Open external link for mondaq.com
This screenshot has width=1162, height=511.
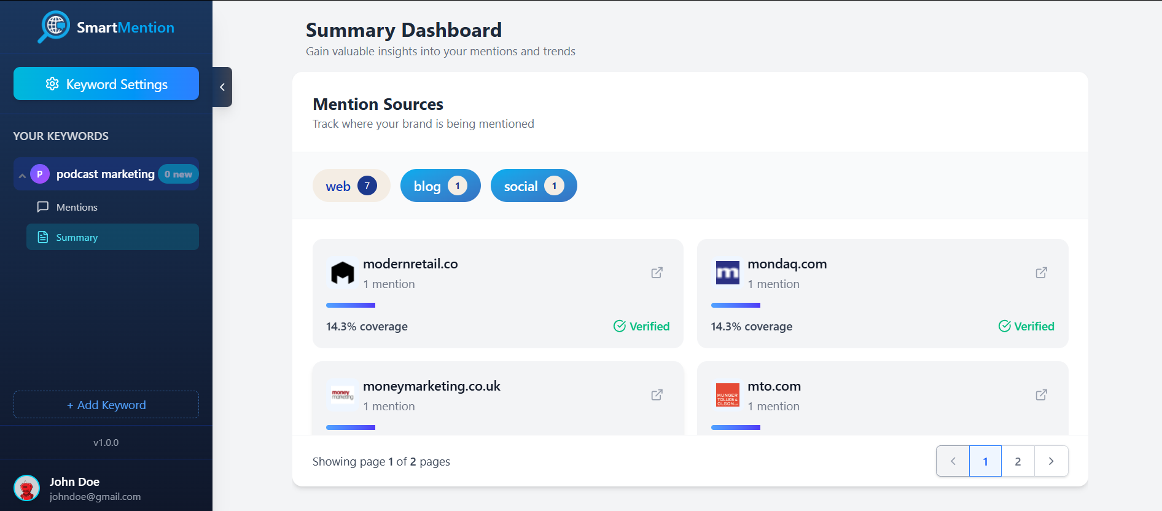1041,273
